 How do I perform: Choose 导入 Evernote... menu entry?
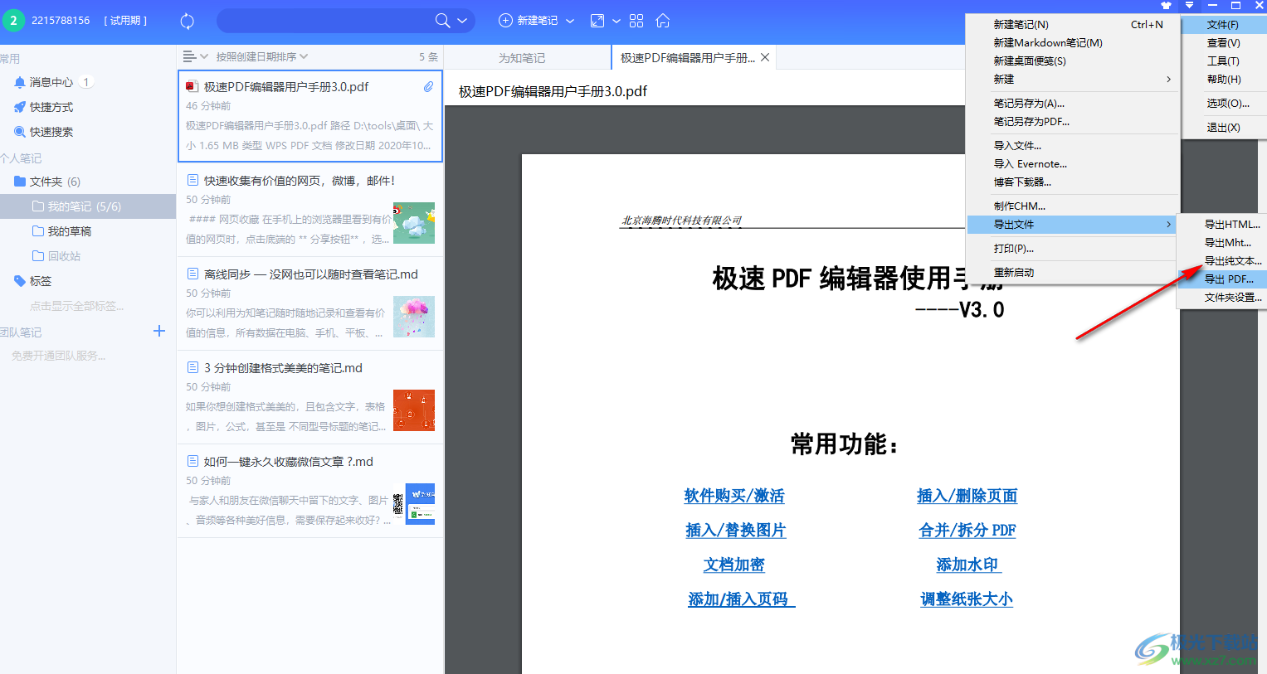coord(1073,164)
